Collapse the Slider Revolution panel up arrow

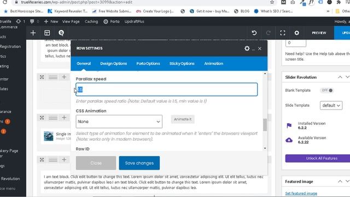340,77
